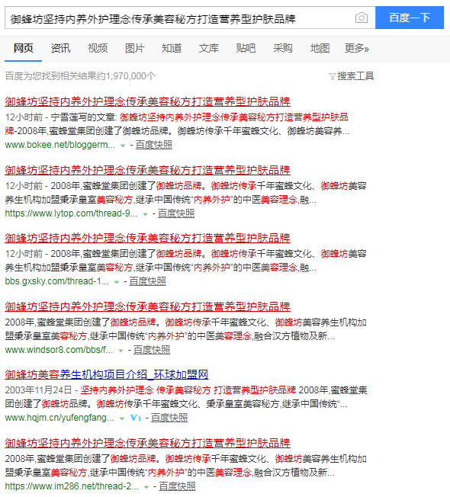Open the 图片 tab
450x497 pixels.
(134, 49)
